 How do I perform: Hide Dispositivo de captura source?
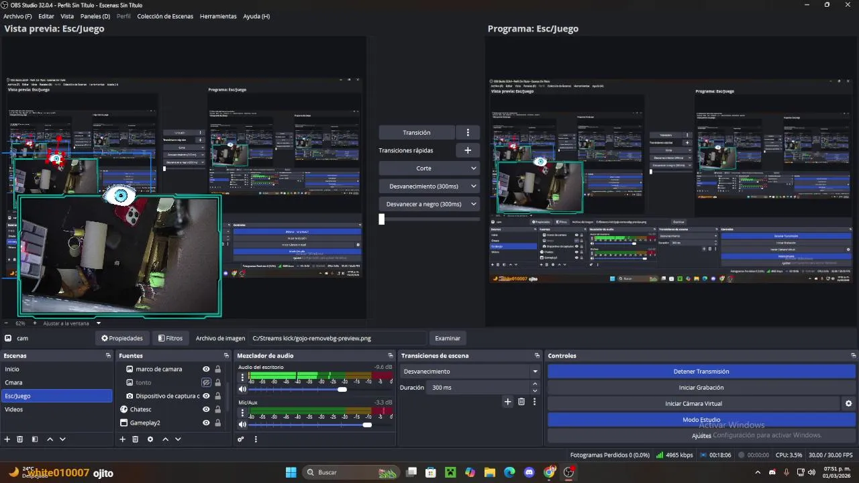point(206,396)
